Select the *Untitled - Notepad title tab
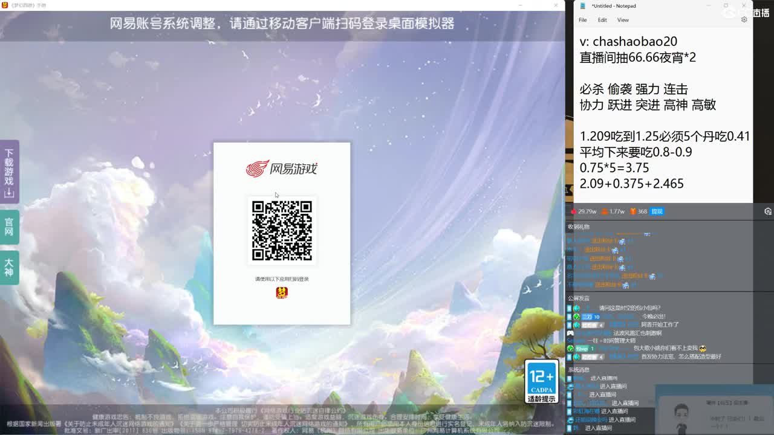 pos(614,5)
